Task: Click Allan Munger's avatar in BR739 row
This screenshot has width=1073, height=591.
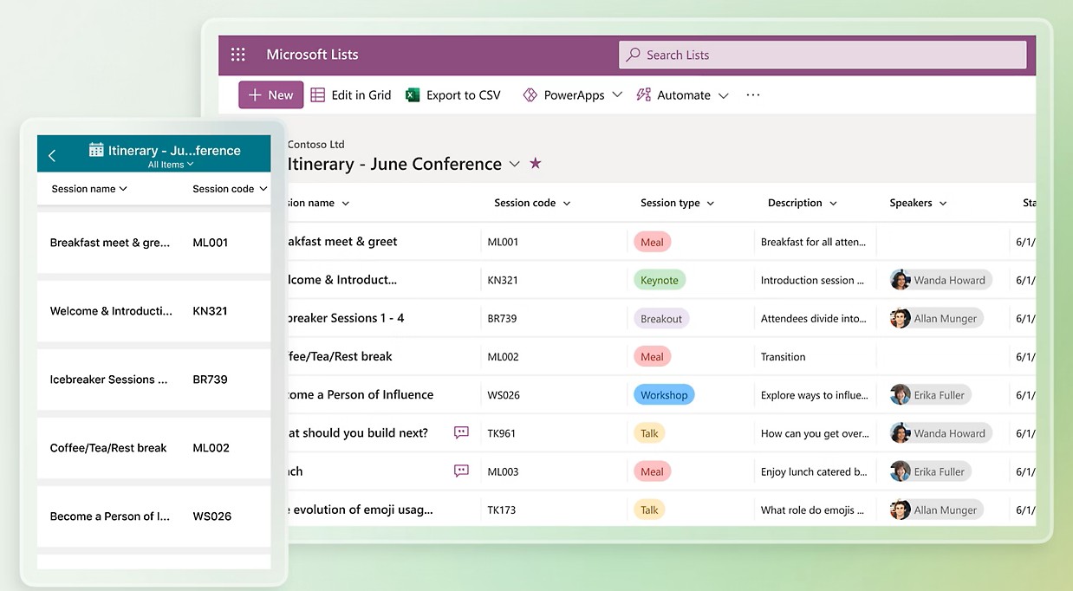Action: pos(901,318)
